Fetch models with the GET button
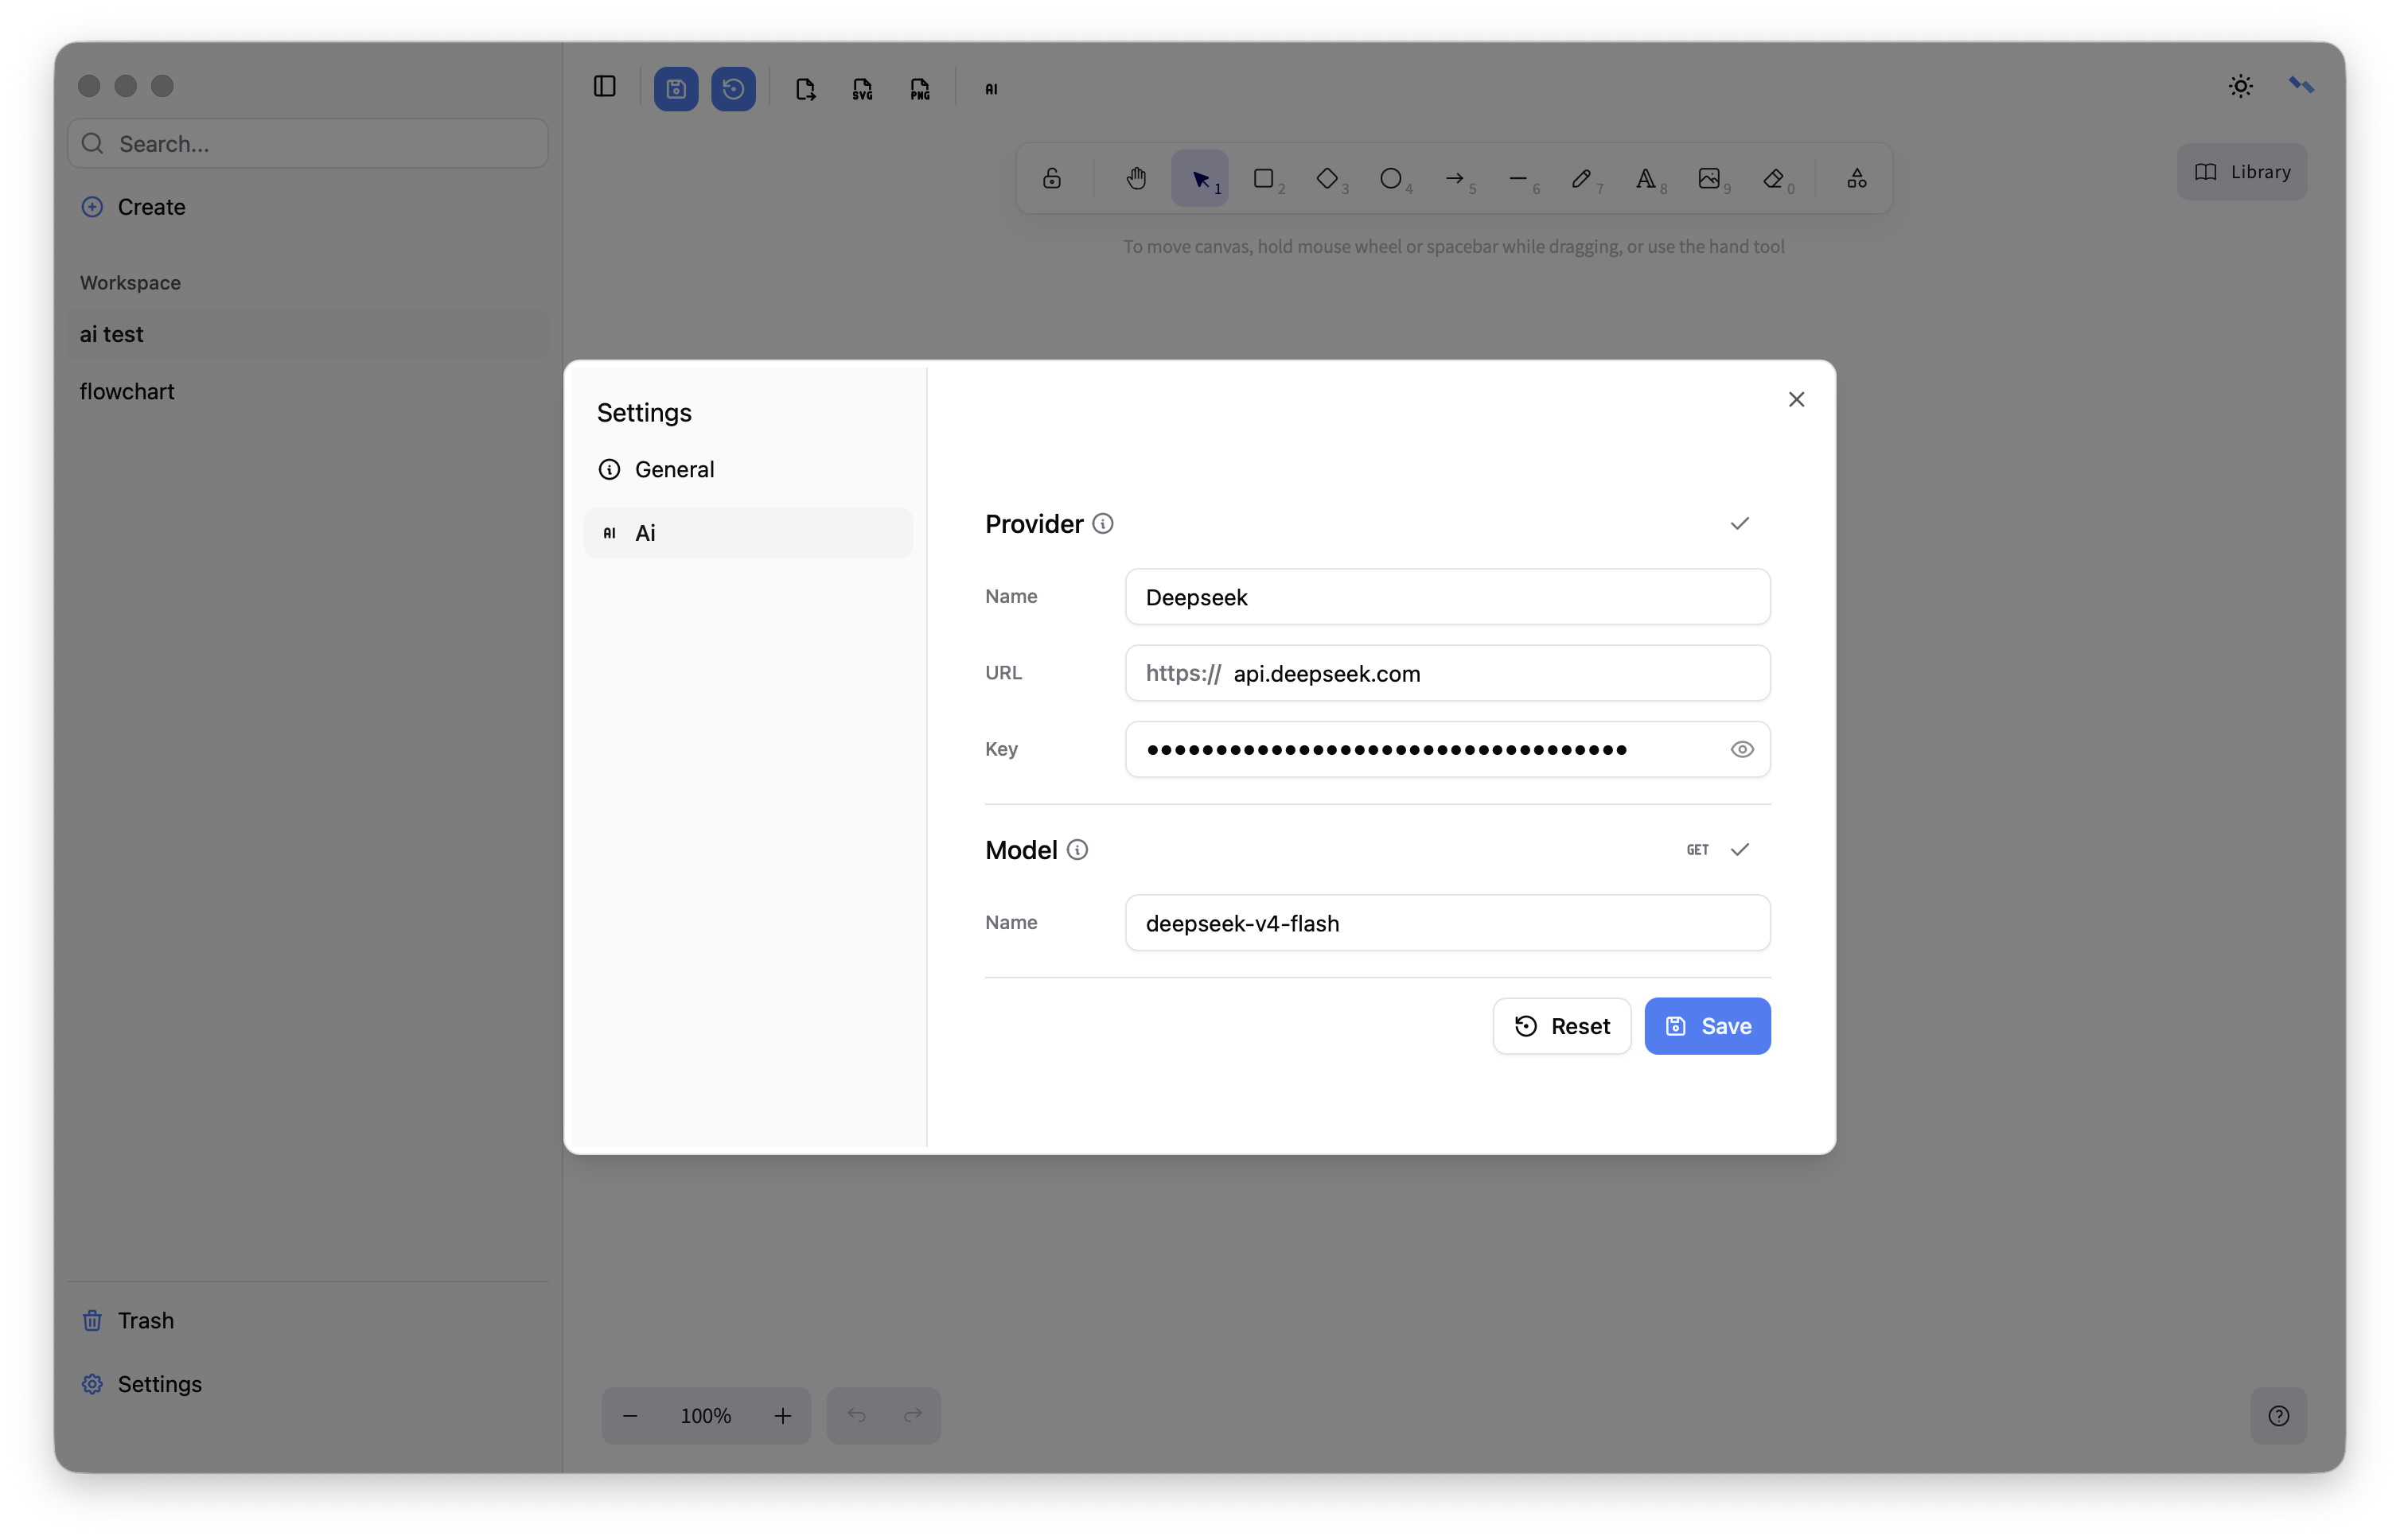Image resolution: width=2400 pixels, height=1540 pixels. 1697,850
